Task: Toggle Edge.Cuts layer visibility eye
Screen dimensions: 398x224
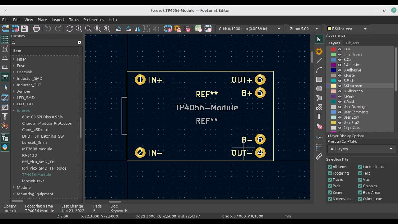Action: [340, 128]
